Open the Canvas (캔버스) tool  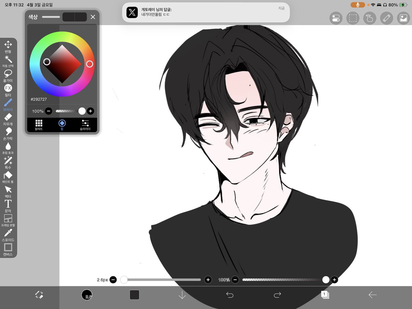8,250
